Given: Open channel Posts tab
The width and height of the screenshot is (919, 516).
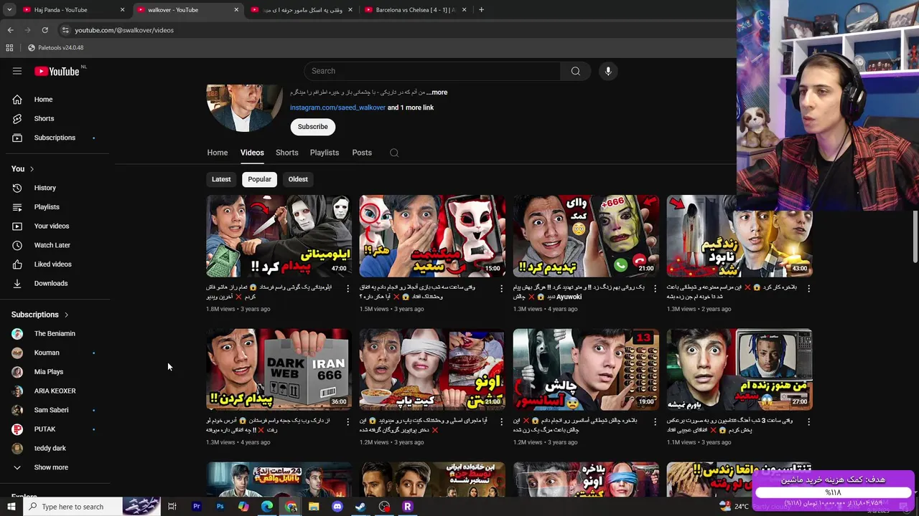Looking at the screenshot, I should click(x=362, y=153).
